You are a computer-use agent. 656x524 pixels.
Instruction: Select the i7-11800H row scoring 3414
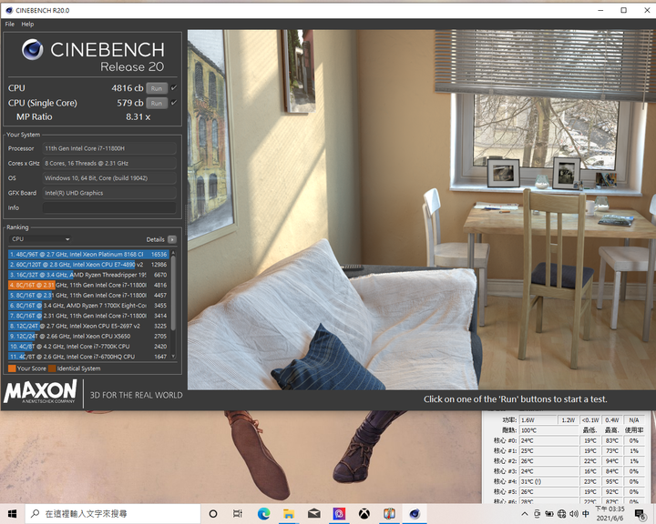88,316
